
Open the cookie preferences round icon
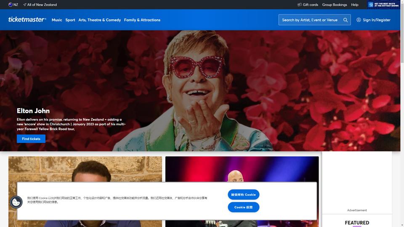click(x=16, y=202)
